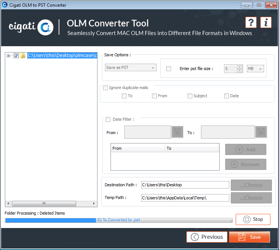The image size is (279, 250).
Task: Go back with the Previous button
Action: coord(207,237)
